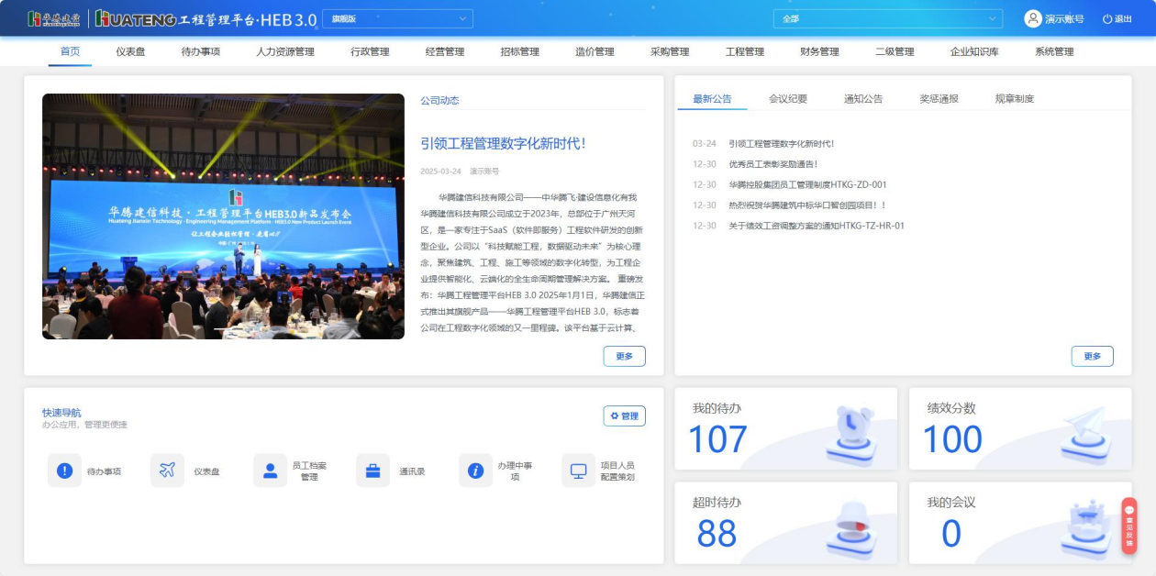Click the 退出 power icon

1106,18
